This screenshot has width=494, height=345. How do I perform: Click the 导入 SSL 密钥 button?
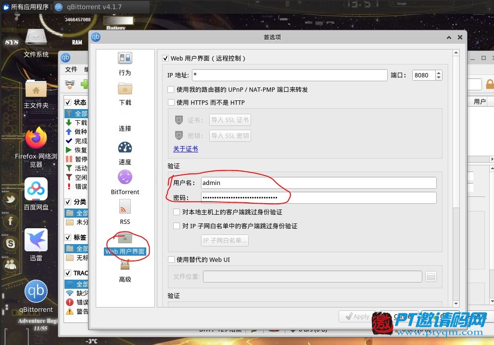tap(230, 136)
